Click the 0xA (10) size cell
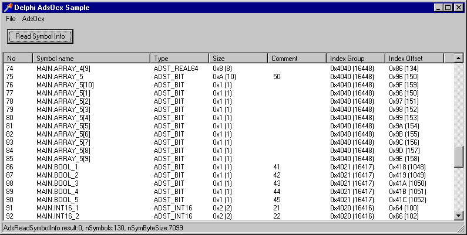The image size is (467, 235). pos(224,77)
